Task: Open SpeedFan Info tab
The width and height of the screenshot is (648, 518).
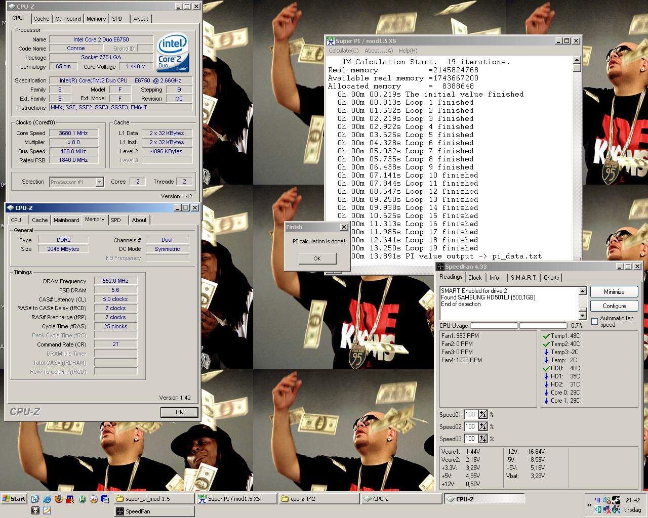Action: click(x=494, y=278)
